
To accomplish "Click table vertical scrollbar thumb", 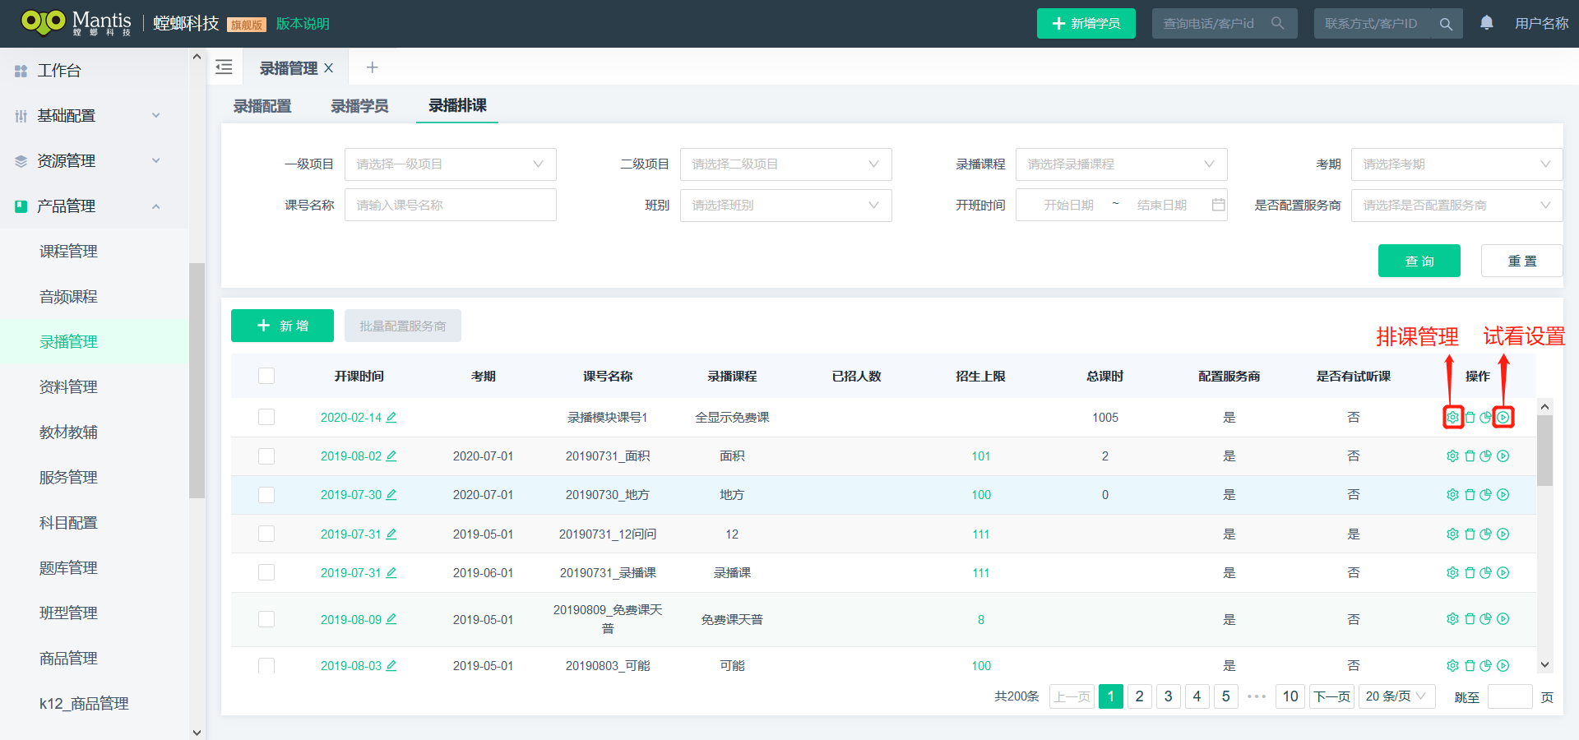I will (x=1544, y=450).
